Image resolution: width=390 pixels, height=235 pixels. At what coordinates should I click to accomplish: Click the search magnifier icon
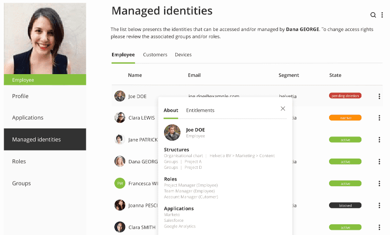click(373, 15)
